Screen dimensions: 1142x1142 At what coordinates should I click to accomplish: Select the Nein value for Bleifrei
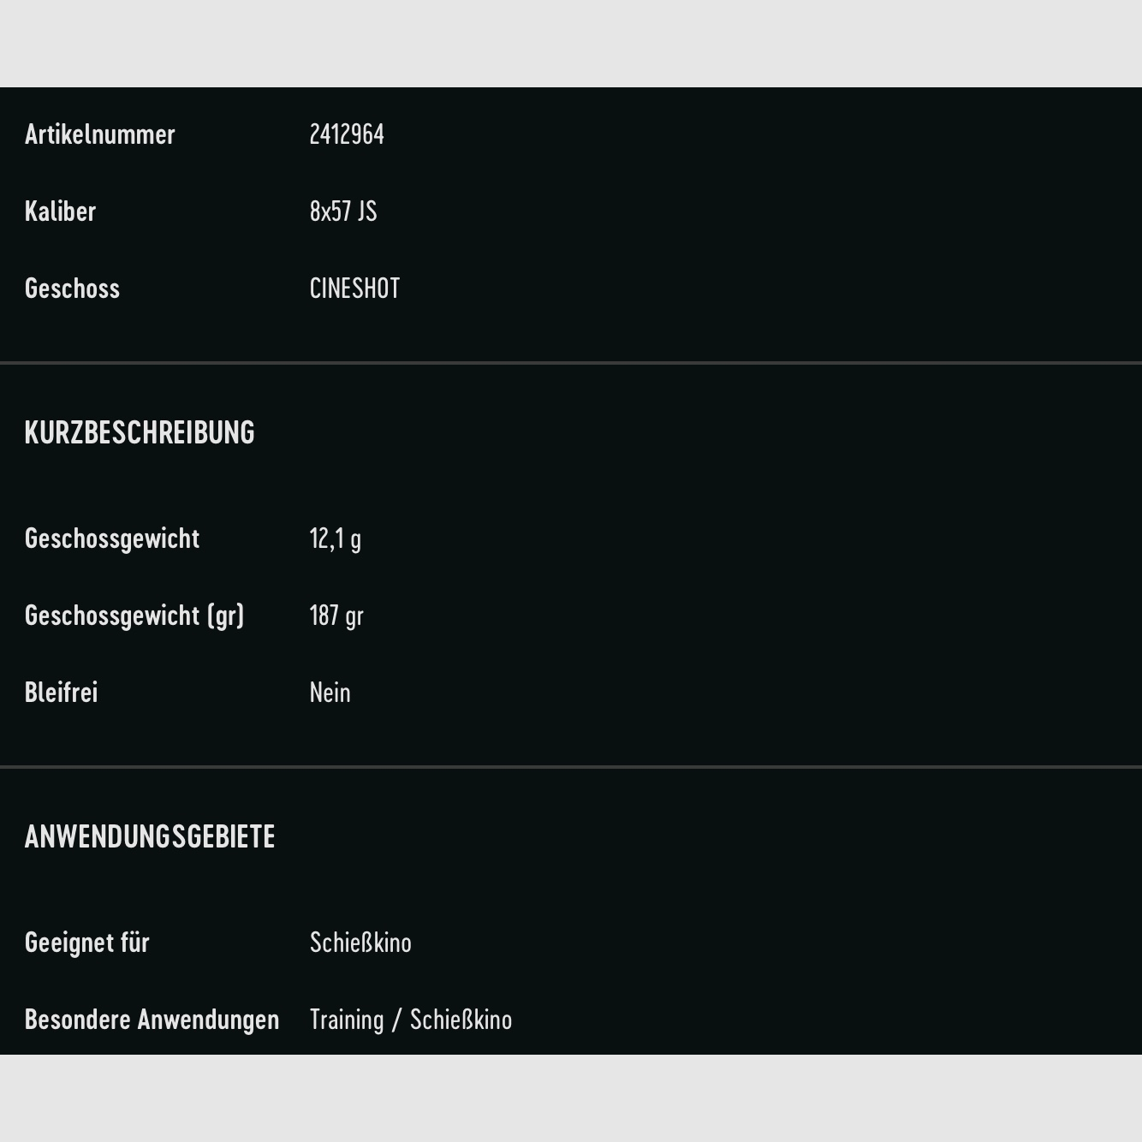click(330, 693)
